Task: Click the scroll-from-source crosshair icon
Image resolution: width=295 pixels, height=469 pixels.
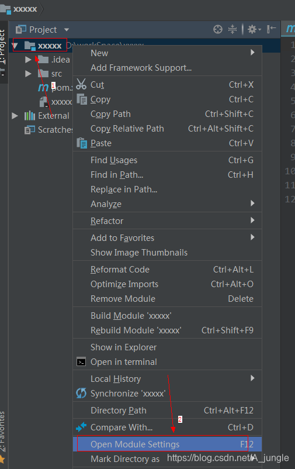Action: click(x=217, y=29)
